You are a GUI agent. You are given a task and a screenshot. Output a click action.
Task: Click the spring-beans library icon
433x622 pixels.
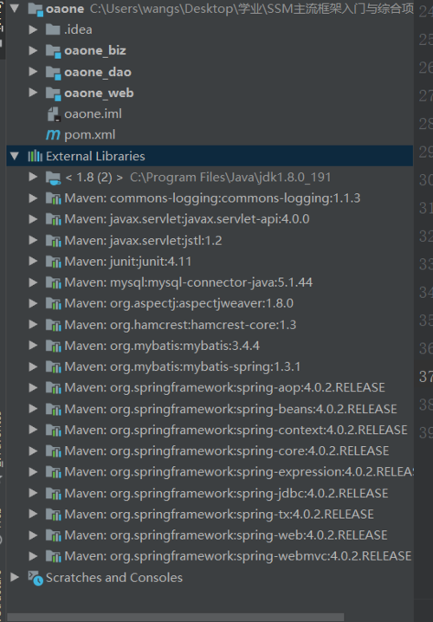[x=53, y=409]
